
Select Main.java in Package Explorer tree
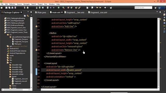pyautogui.click(x=18, y=44)
